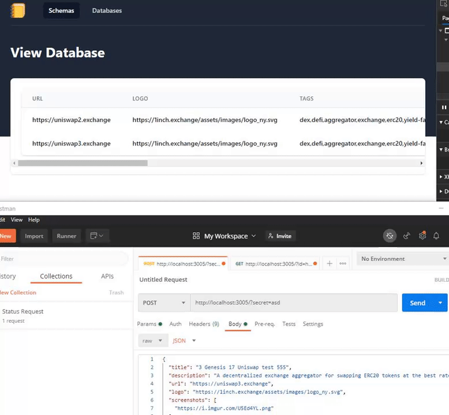
Task: Click the blue Send button
Action: [x=417, y=303]
